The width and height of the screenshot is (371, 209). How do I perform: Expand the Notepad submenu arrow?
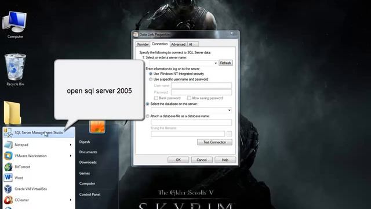[71, 145]
